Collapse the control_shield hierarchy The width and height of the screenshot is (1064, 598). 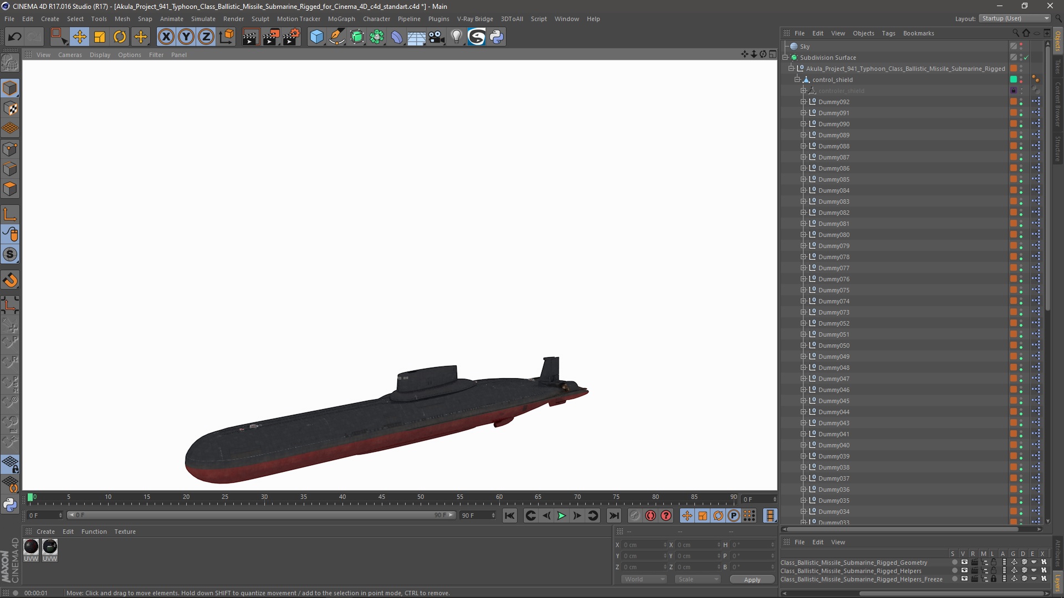tap(797, 80)
